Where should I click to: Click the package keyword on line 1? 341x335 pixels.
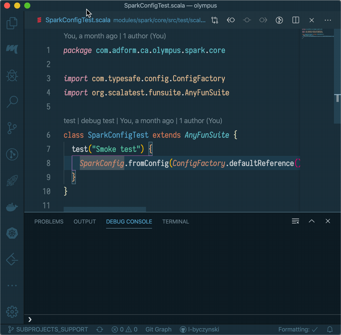[x=78, y=50]
